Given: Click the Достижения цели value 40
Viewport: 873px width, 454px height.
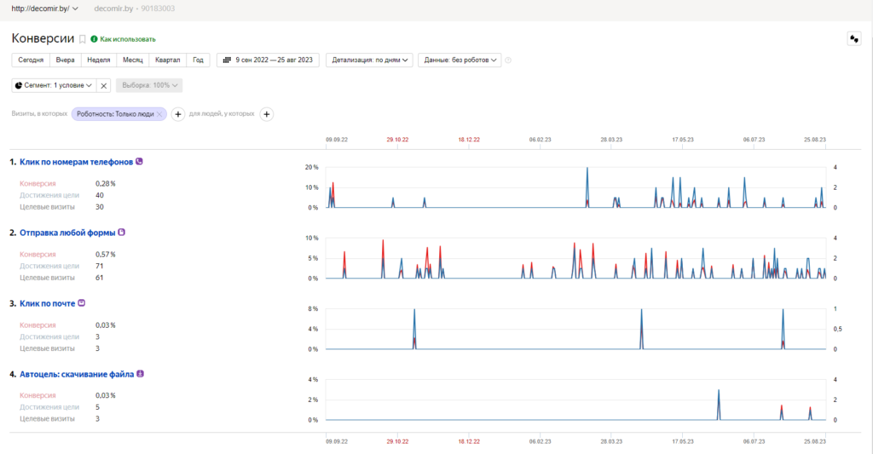Looking at the screenshot, I should (100, 195).
